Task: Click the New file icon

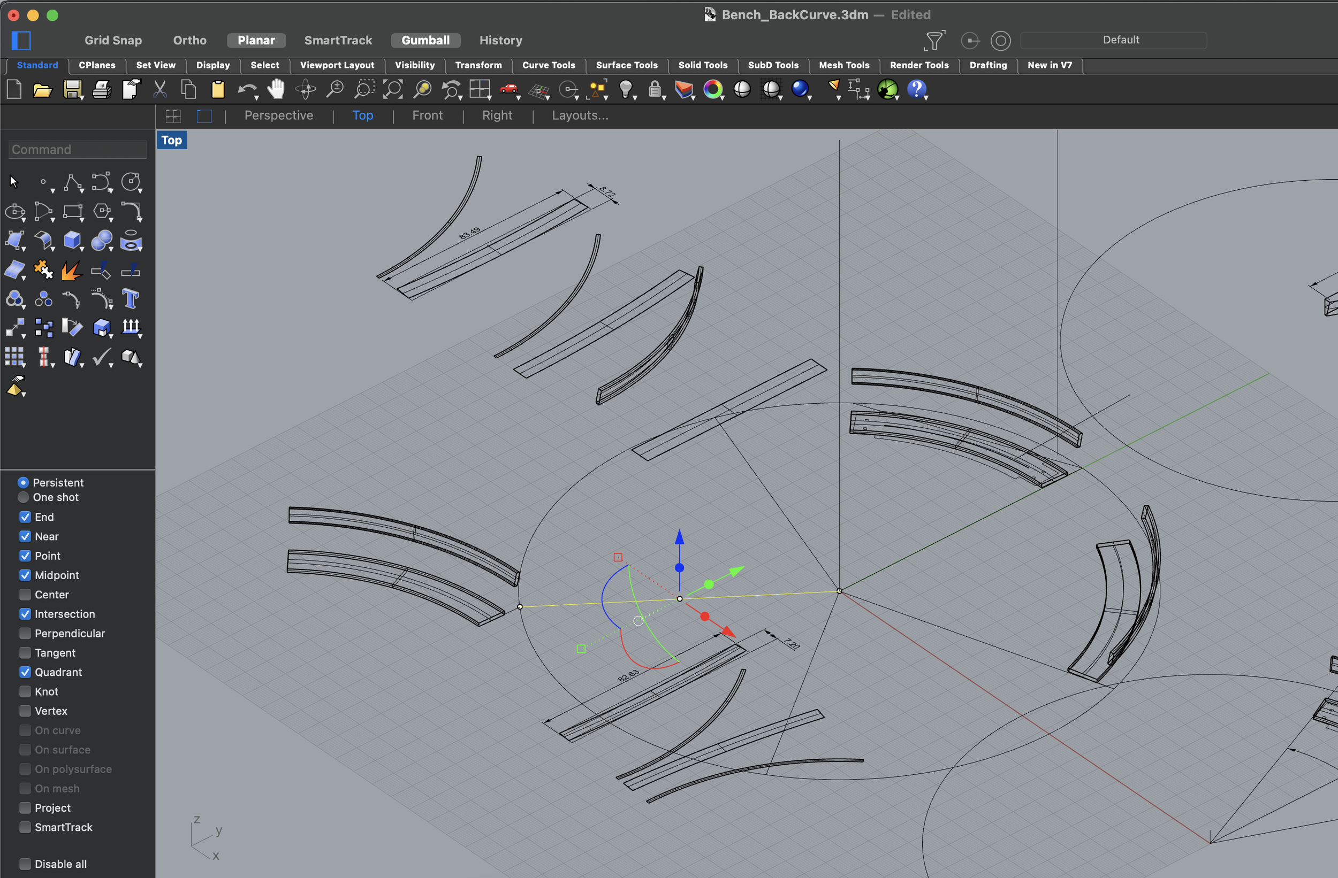Action: pos(14,89)
